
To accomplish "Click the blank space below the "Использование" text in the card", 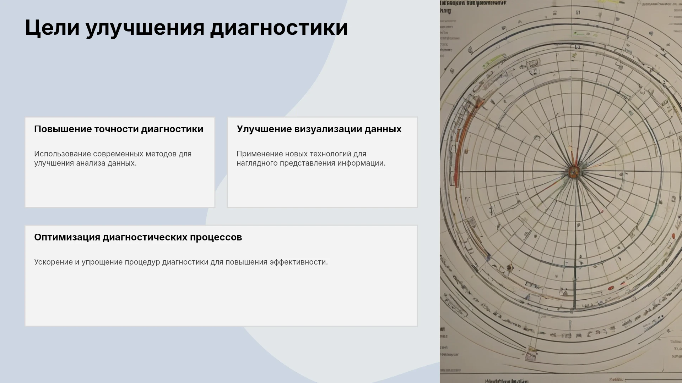I will [120, 187].
